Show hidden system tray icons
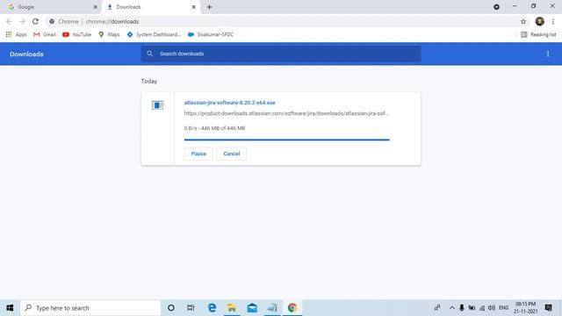Image resolution: width=562 pixels, height=316 pixels. (451, 308)
